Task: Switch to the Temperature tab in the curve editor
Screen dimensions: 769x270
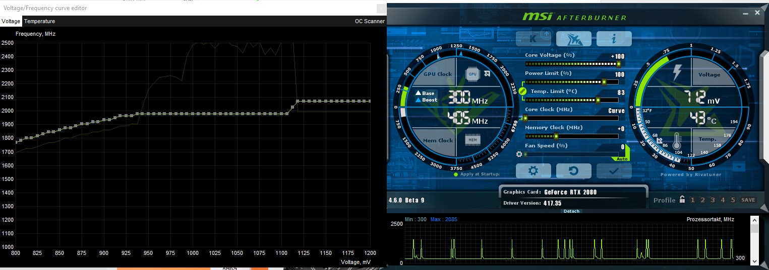Action: 39,21
